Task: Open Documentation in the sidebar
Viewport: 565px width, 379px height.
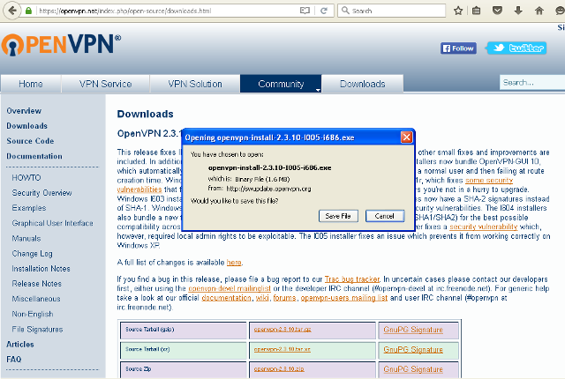Action: (x=34, y=156)
